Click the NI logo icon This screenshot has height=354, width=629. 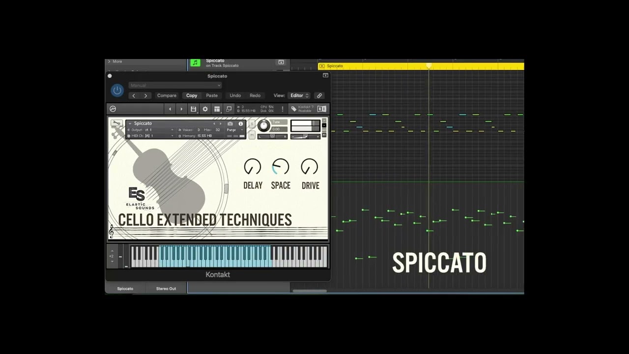(321, 109)
